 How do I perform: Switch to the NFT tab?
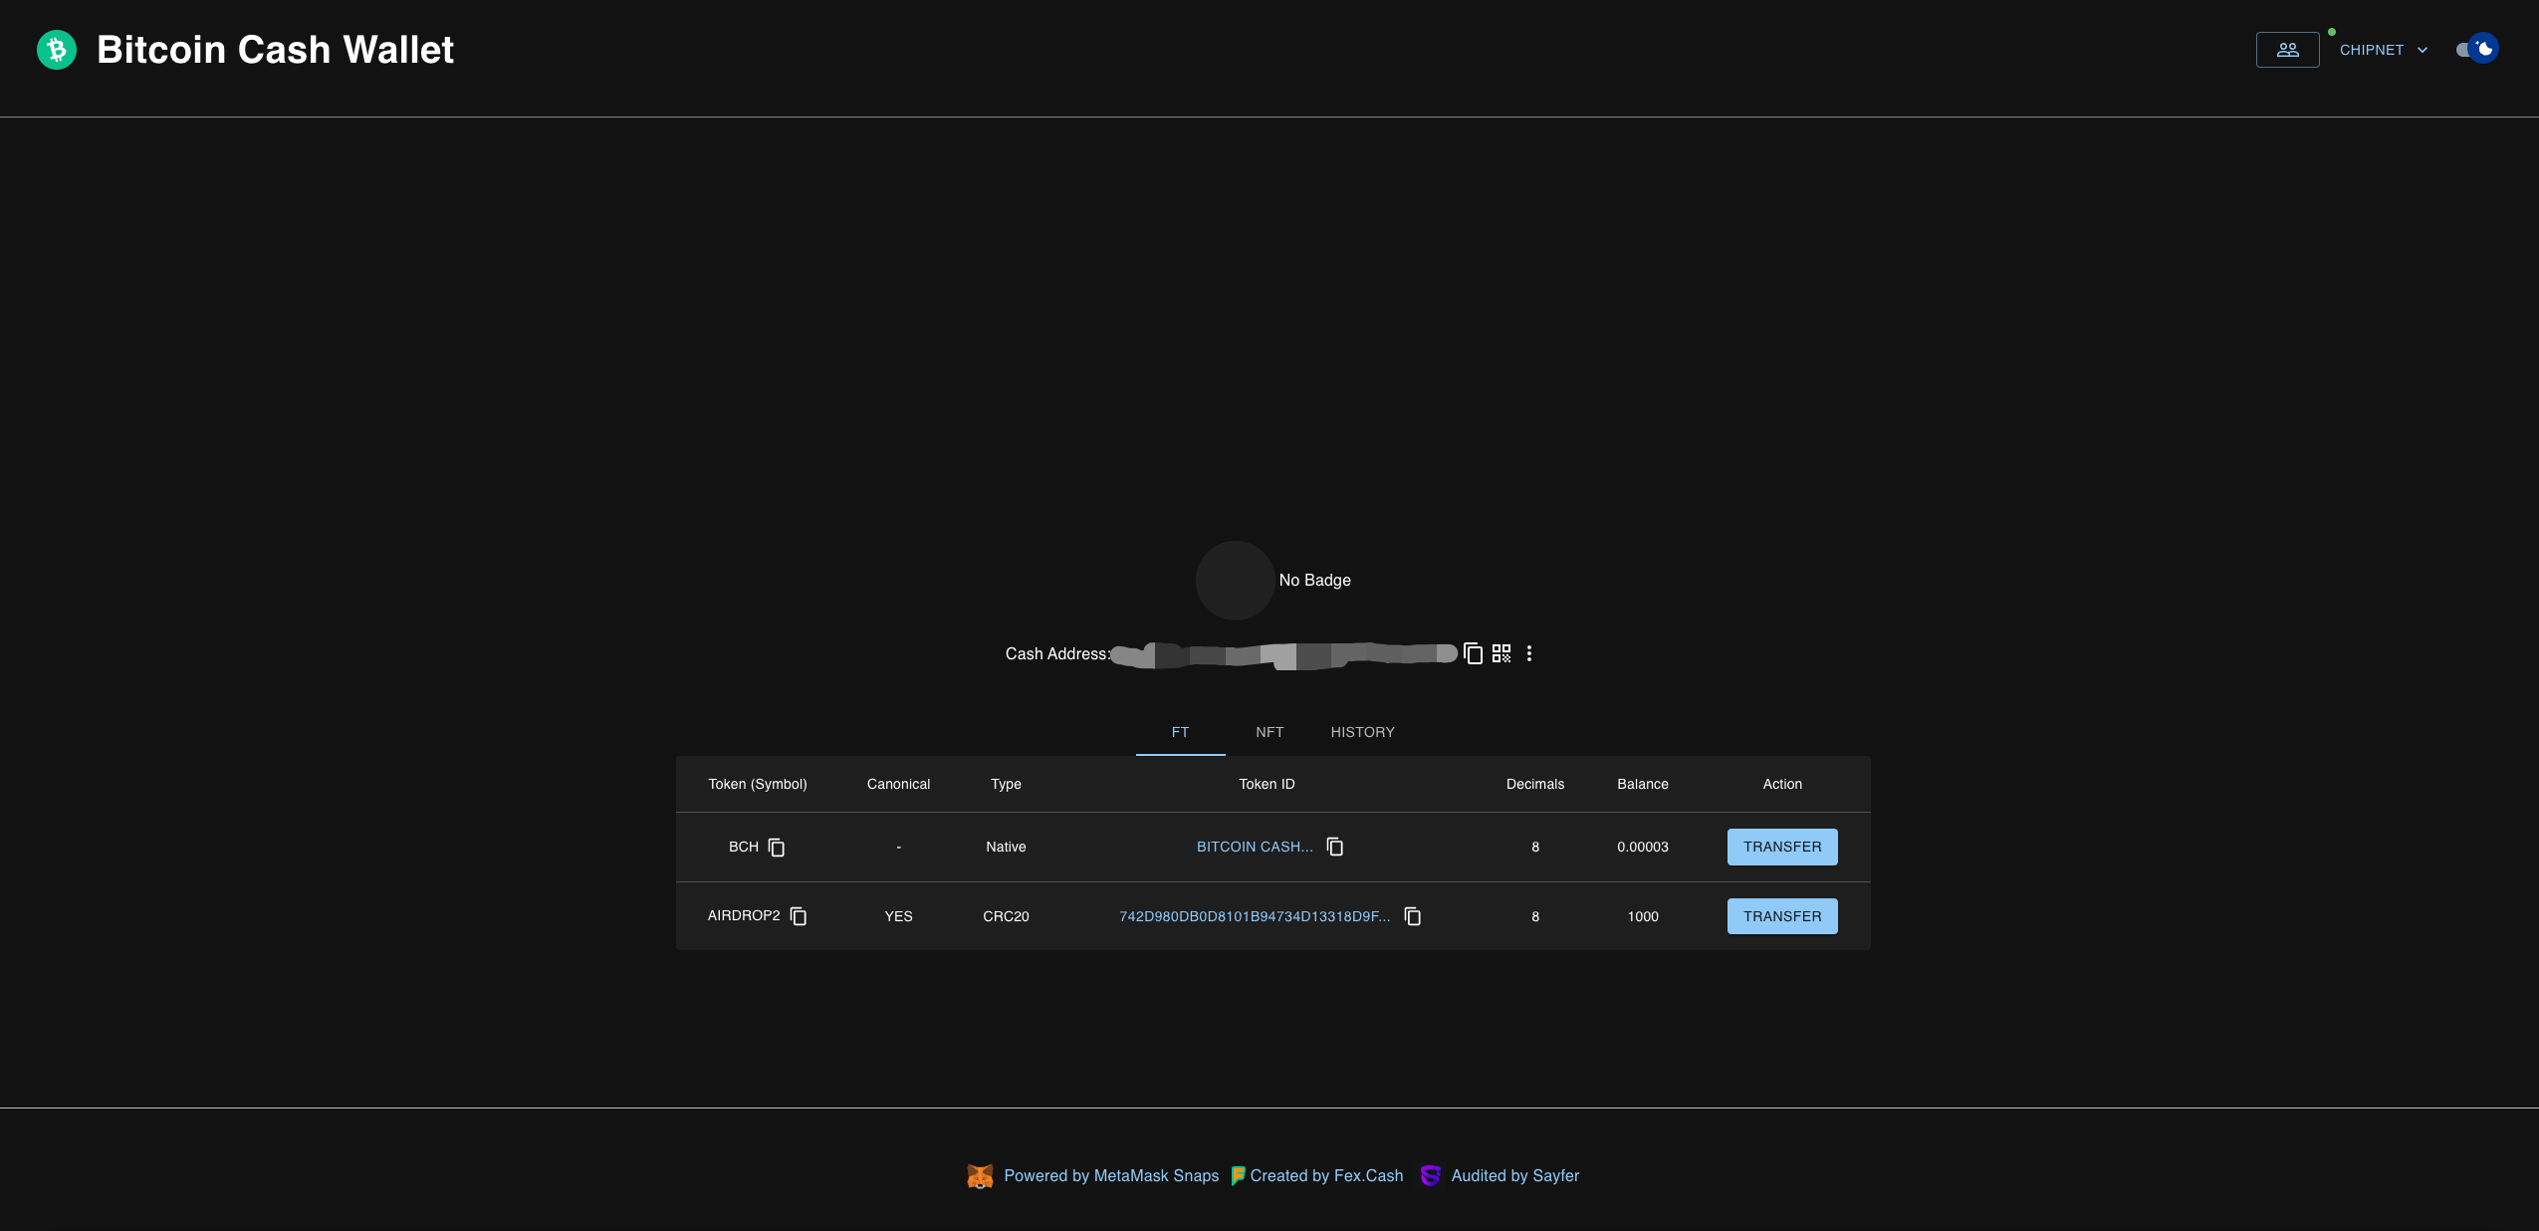(1269, 732)
